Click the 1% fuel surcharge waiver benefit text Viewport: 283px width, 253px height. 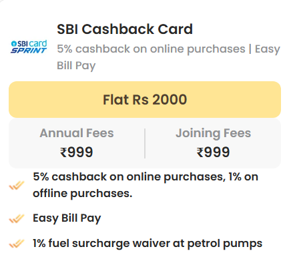tap(148, 244)
